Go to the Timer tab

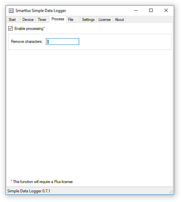[42, 20]
